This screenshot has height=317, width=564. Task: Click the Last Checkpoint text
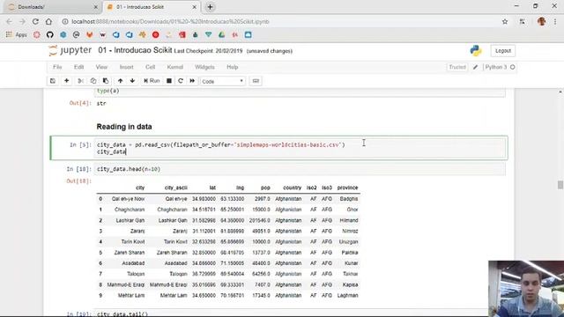(x=208, y=51)
